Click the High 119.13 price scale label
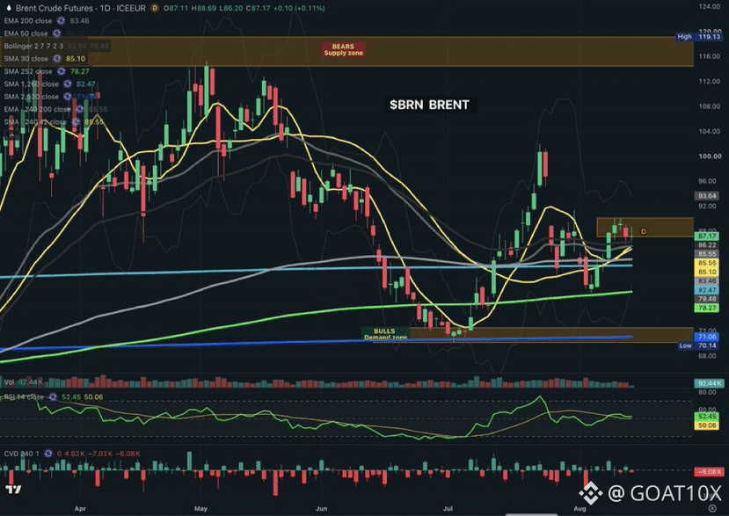This screenshot has height=516, width=729. [698, 36]
